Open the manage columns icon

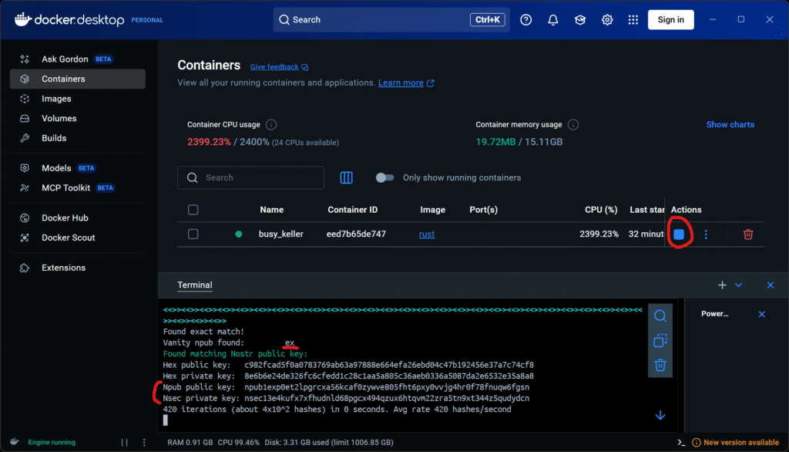pos(347,177)
